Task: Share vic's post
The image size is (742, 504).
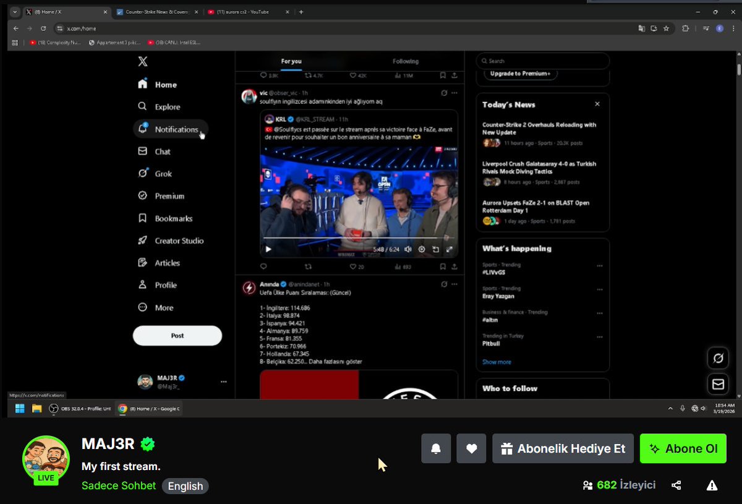Action: click(454, 267)
